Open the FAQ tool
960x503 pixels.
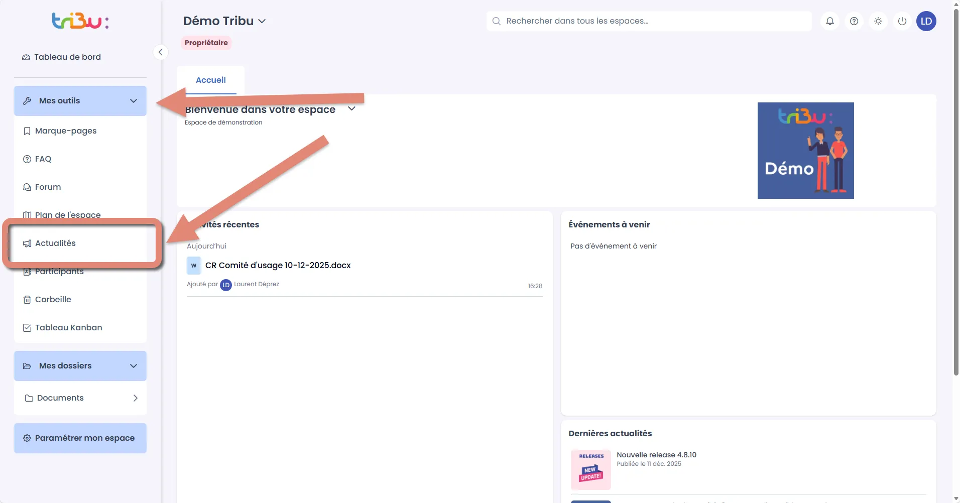tap(80, 159)
